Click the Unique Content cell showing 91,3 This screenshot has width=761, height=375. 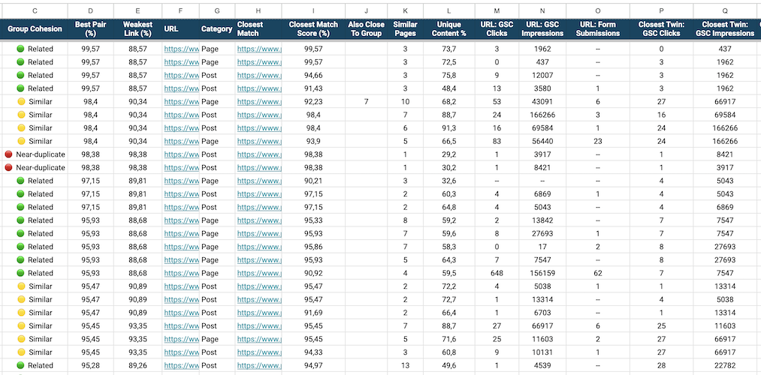click(449, 128)
